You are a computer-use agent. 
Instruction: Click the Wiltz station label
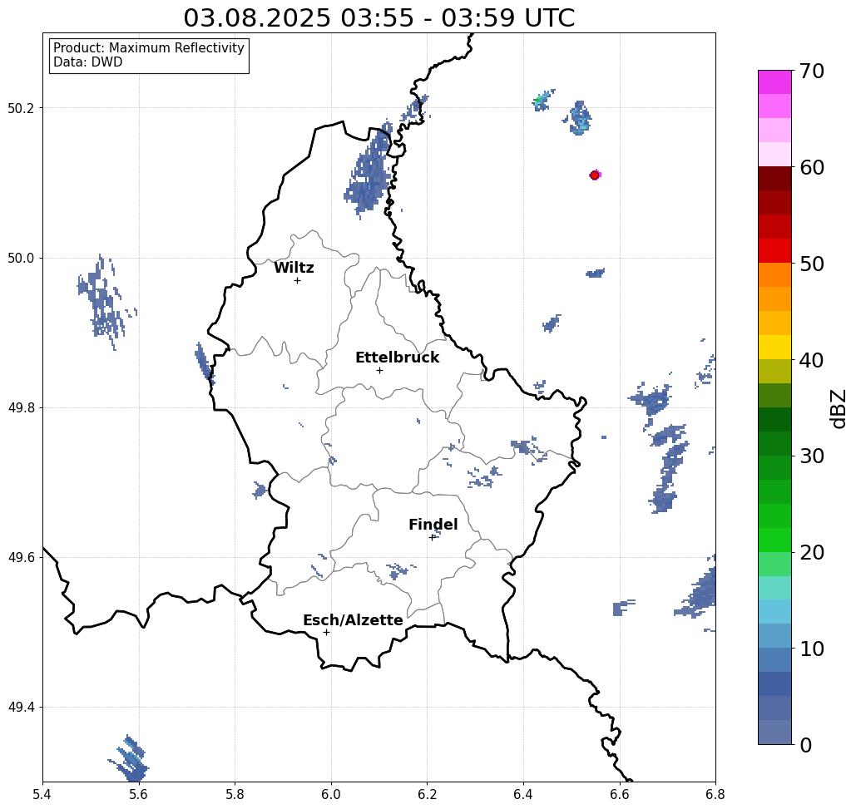tap(294, 268)
